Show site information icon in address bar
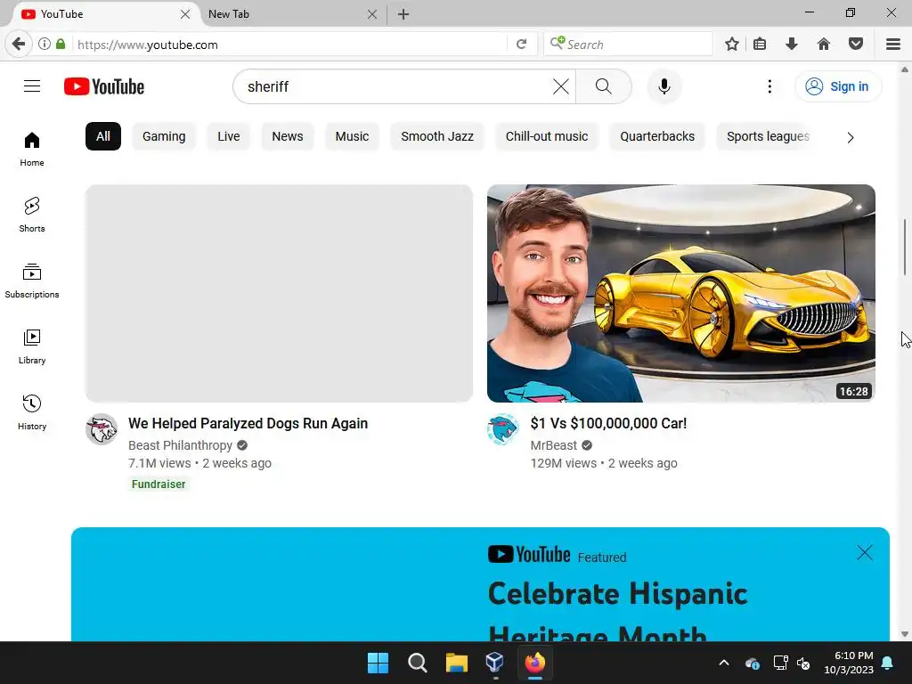 tap(45, 45)
